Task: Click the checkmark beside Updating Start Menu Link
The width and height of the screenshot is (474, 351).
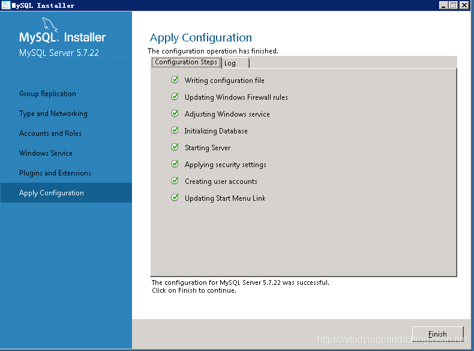Action: (x=175, y=198)
